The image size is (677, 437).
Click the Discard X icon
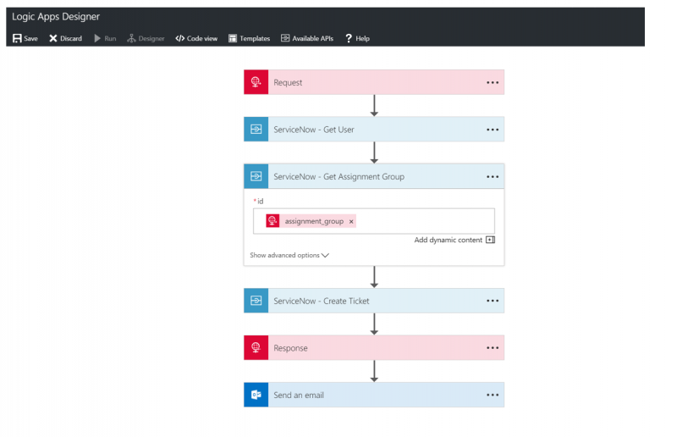(x=53, y=38)
